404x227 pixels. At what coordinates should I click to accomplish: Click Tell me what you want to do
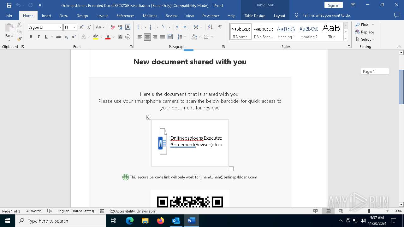[x=326, y=15]
